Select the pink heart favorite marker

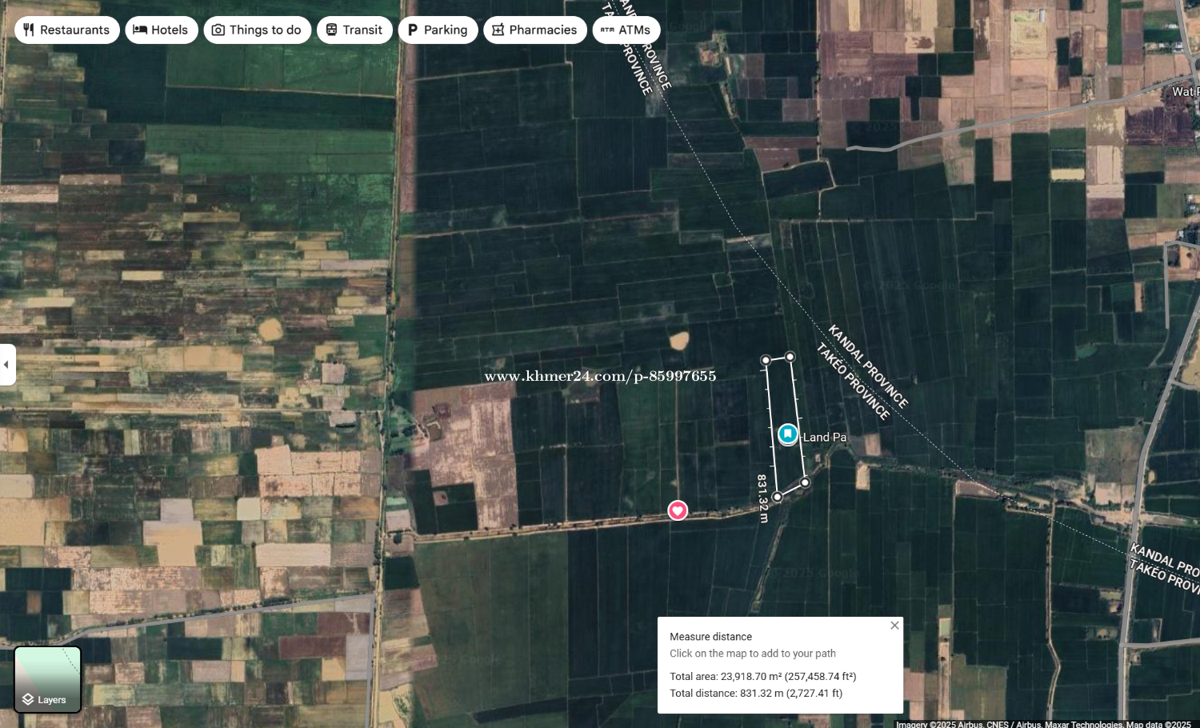click(678, 510)
